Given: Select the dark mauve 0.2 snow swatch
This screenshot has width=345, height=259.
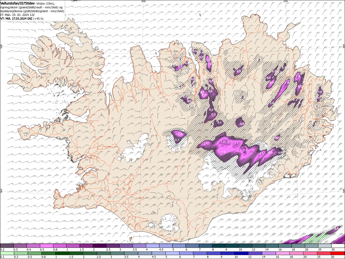Looking at the screenshot, I should [7, 246].
